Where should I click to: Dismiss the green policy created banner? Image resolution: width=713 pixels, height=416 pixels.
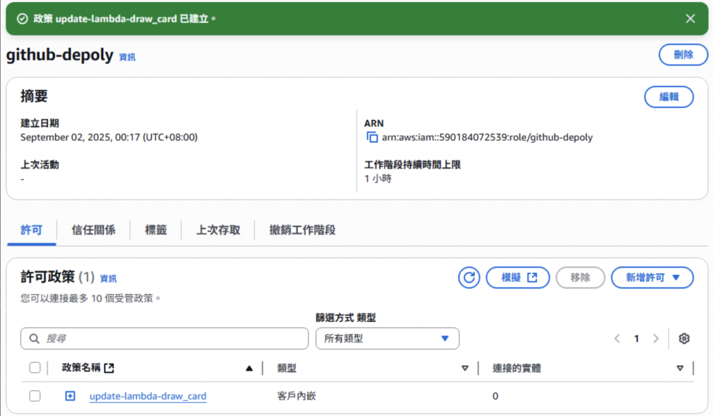pos(690,19)
